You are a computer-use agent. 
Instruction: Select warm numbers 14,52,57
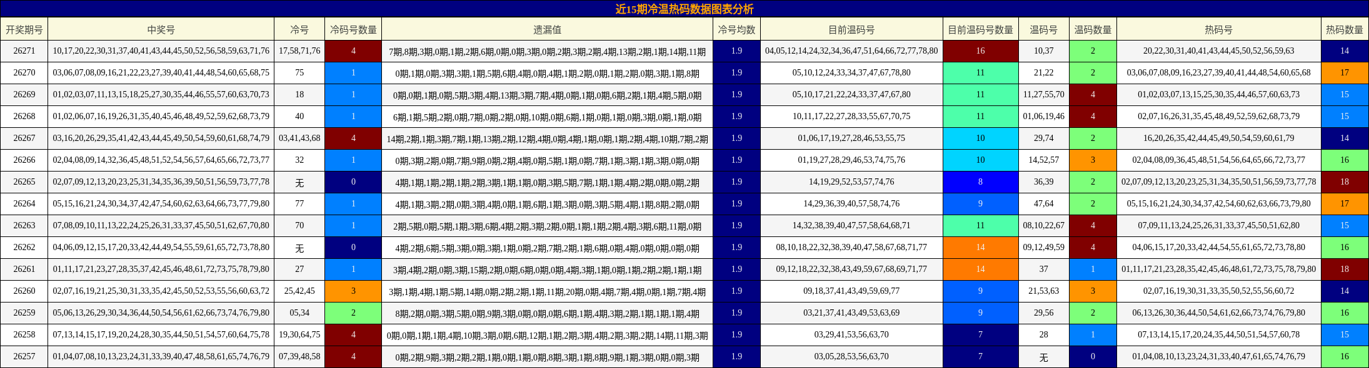tap(1043, 160)
